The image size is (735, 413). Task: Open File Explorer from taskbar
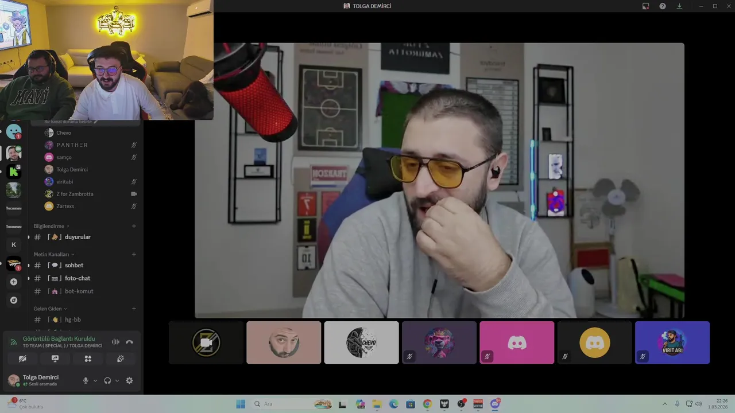[x=377, y=404]
